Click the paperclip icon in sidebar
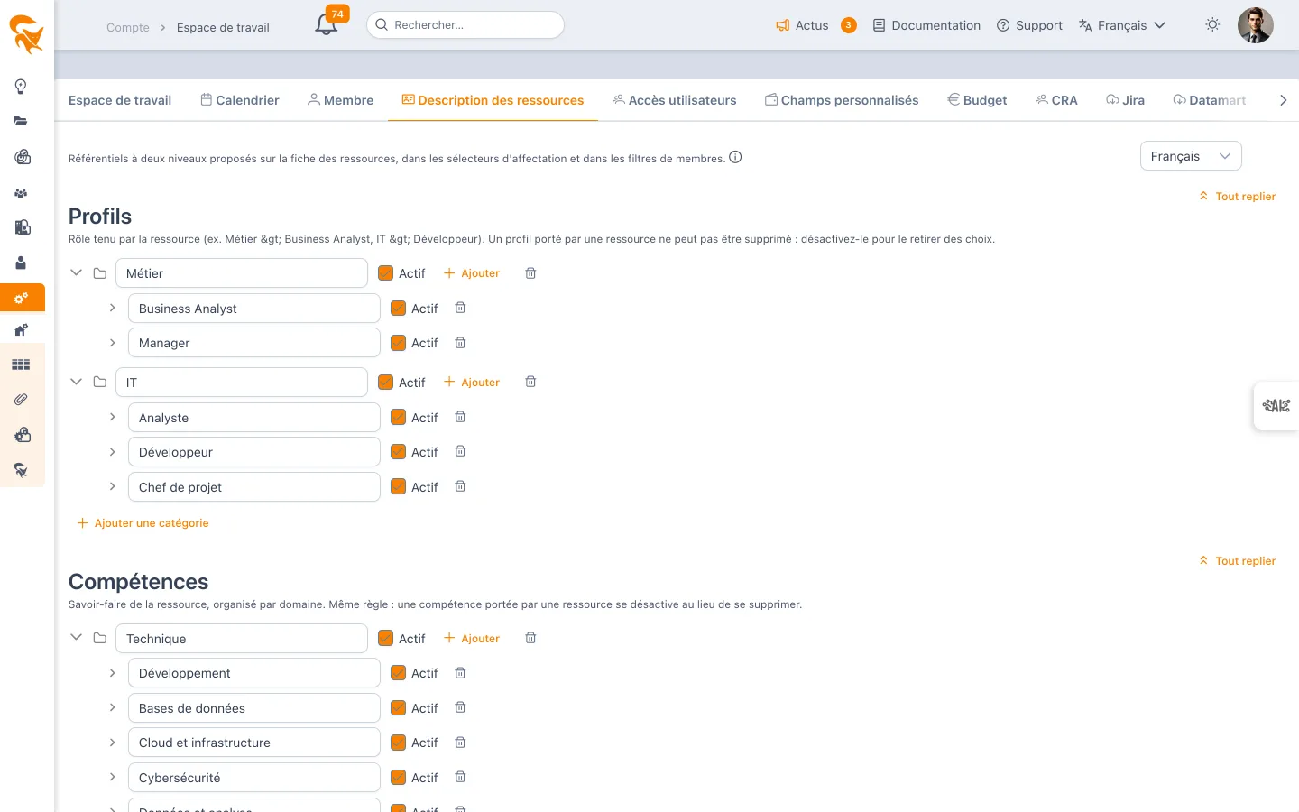The height and width of the screenshot is (812, 1299). point(21,399)
